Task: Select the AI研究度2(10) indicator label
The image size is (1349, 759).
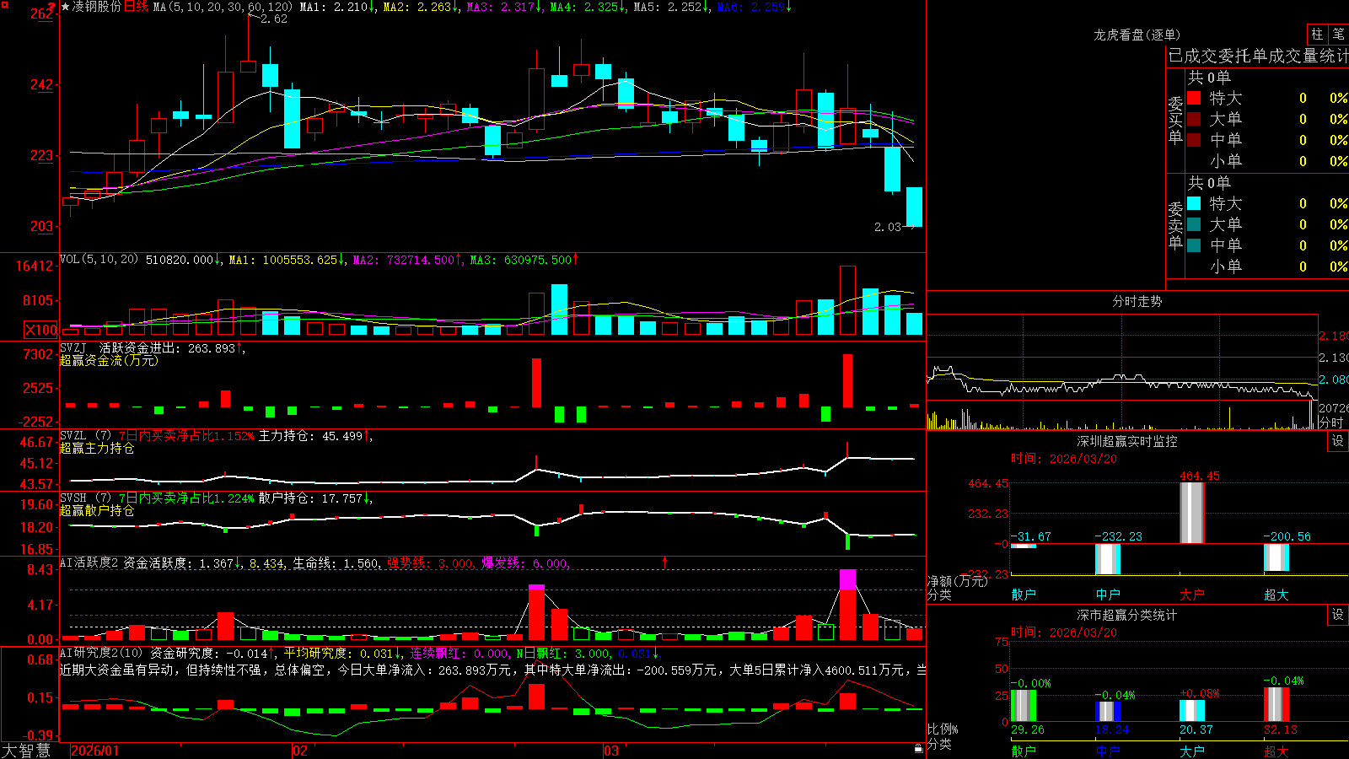Action: coord(101,654)
